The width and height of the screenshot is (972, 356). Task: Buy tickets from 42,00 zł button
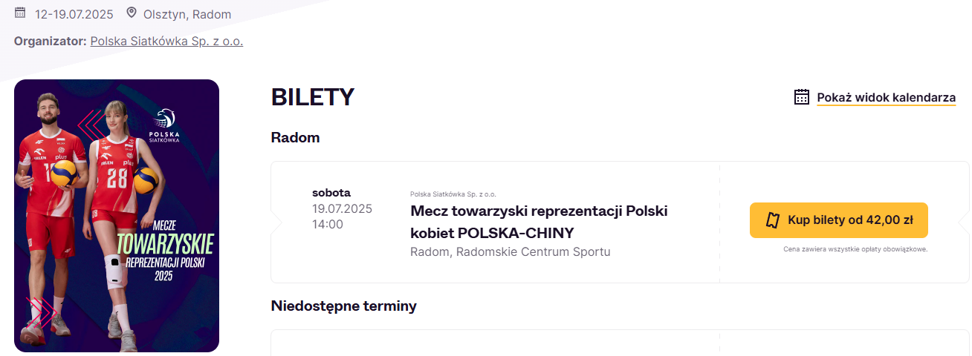click(x=838, y=220)
